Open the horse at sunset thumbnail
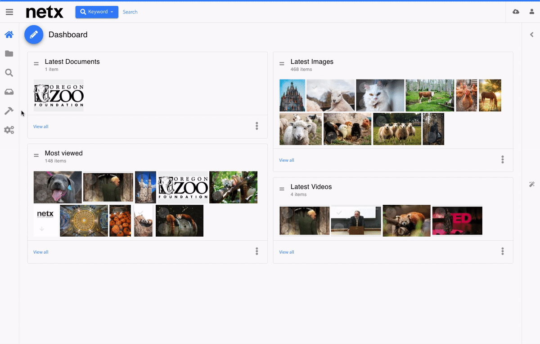This screenshot has height=344, width=540. pyautogui.click(x=490, y=95)
